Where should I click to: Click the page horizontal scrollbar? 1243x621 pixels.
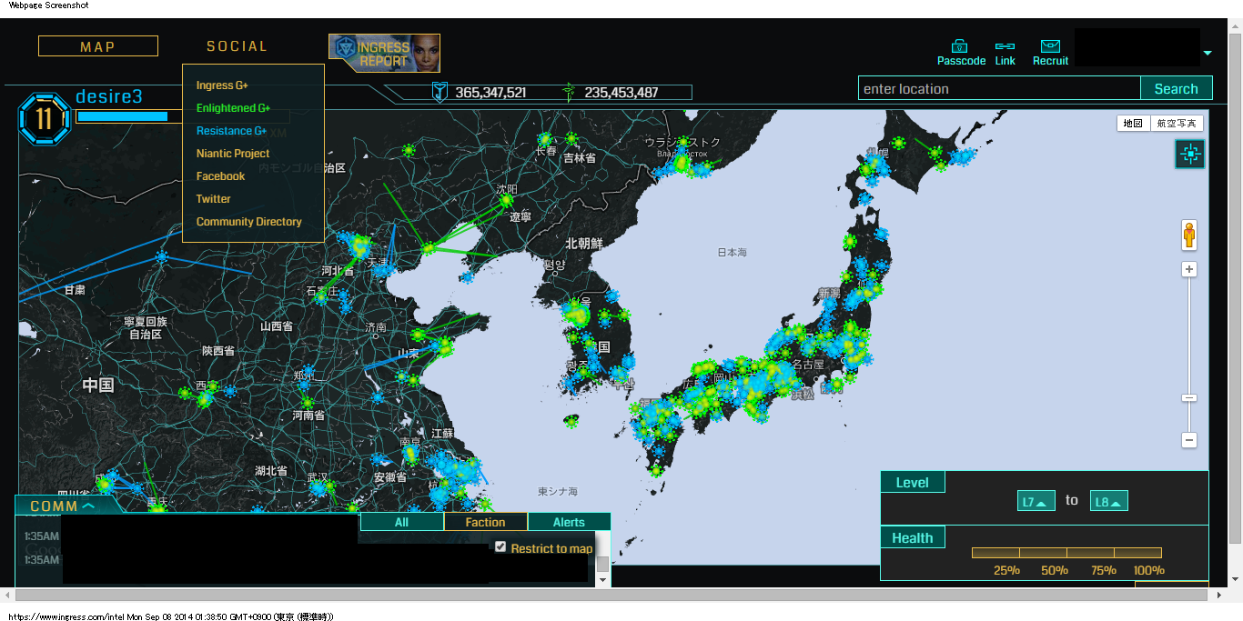(611, 595)
